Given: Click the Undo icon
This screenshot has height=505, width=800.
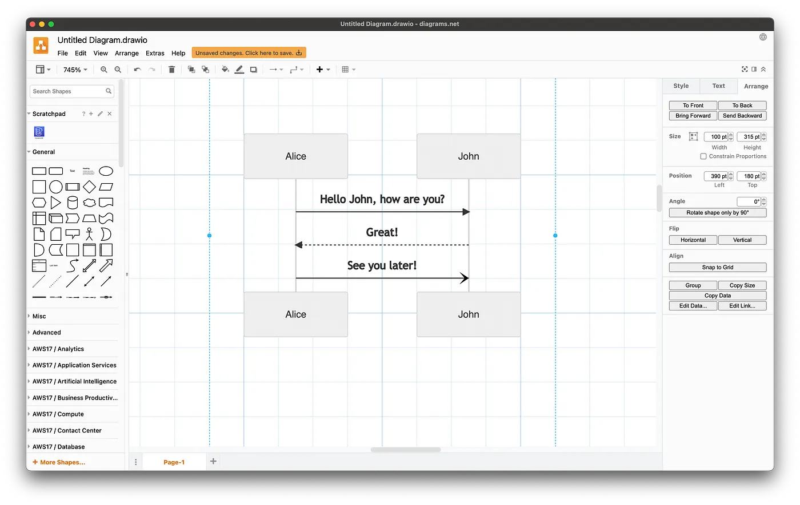Looking at the screenshot, I should point(137,69).
